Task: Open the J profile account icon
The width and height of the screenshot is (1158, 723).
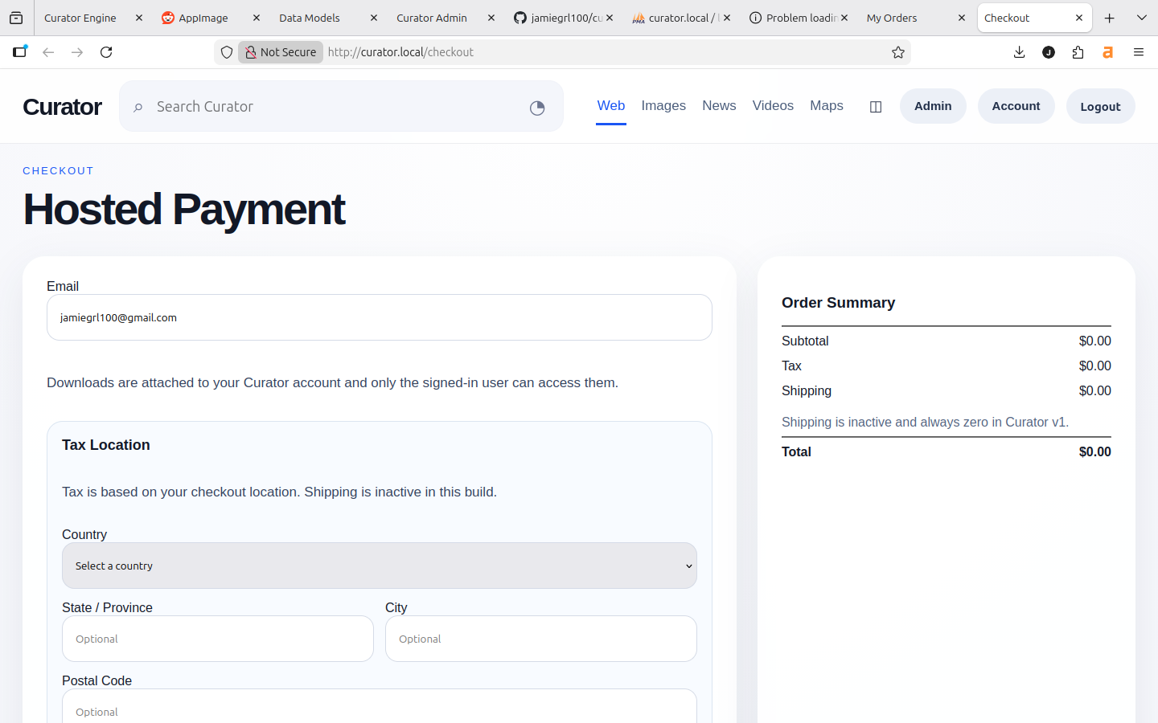Action: coord(1048,51)
